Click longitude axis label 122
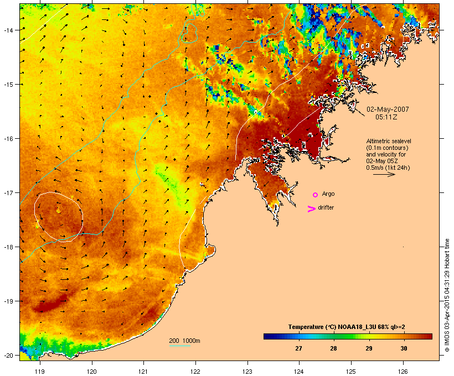Image resolution: width=454 pixels, height=376 pixels. click(x=195, y=372)
